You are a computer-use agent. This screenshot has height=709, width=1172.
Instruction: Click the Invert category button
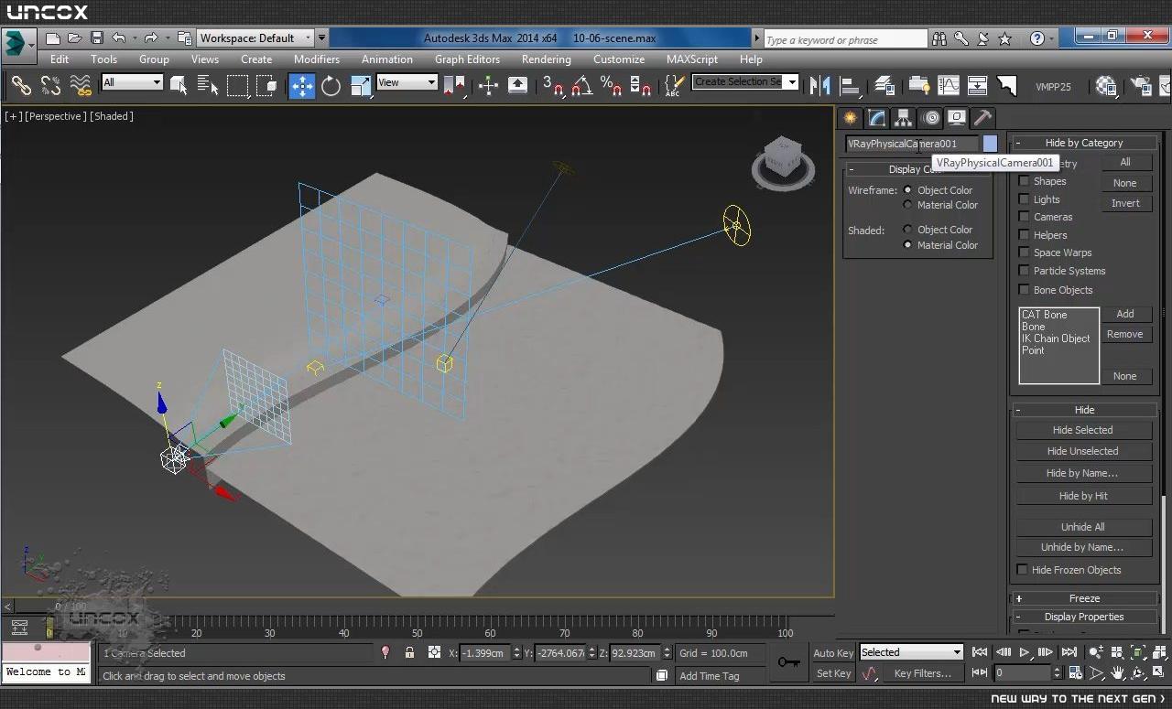1125,203
